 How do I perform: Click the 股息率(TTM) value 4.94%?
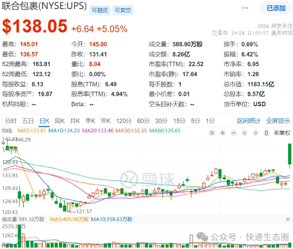pyautogui.click(x=119, y=94)
